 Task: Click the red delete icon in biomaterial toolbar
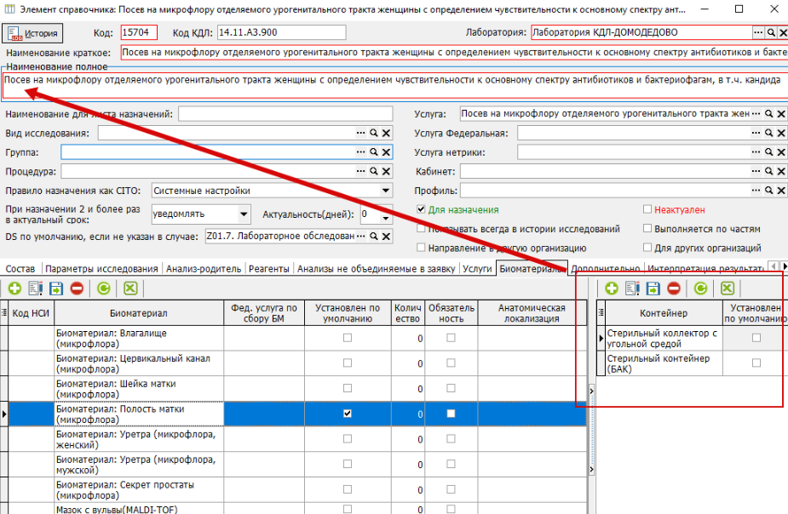click(x=77, y=288)
